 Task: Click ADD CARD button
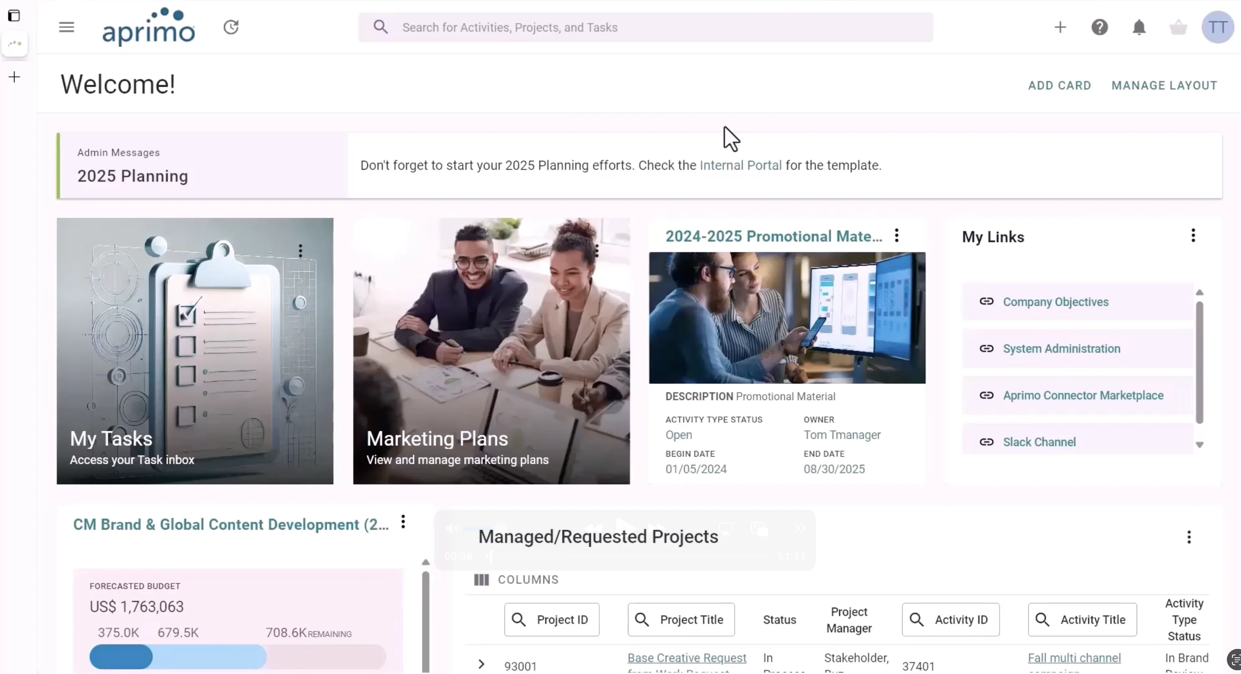click(1060, 86)
